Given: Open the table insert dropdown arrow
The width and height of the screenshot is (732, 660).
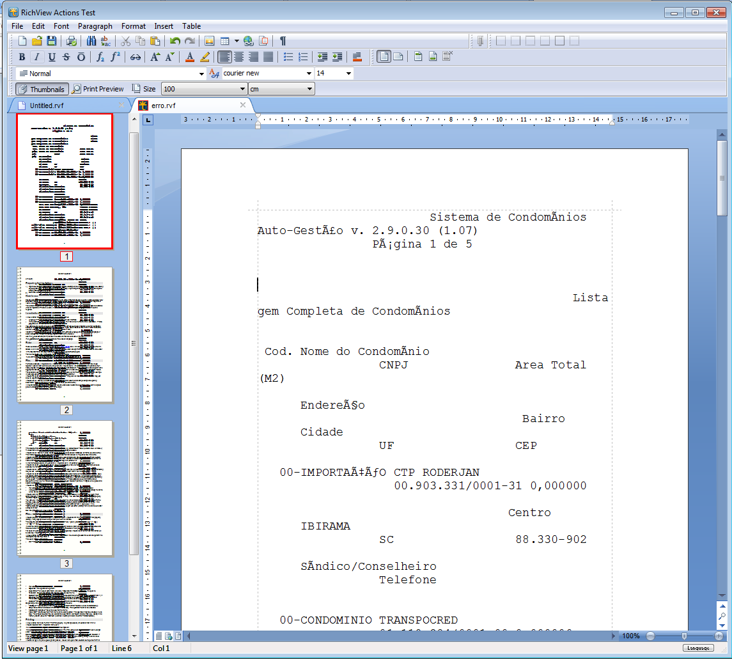Looking at the screenshot, I should 237,41.
